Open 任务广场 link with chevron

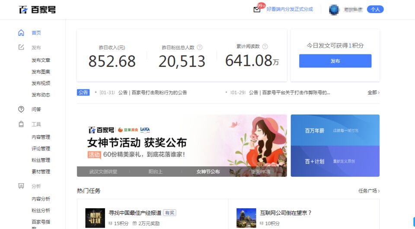click(369, 191)
